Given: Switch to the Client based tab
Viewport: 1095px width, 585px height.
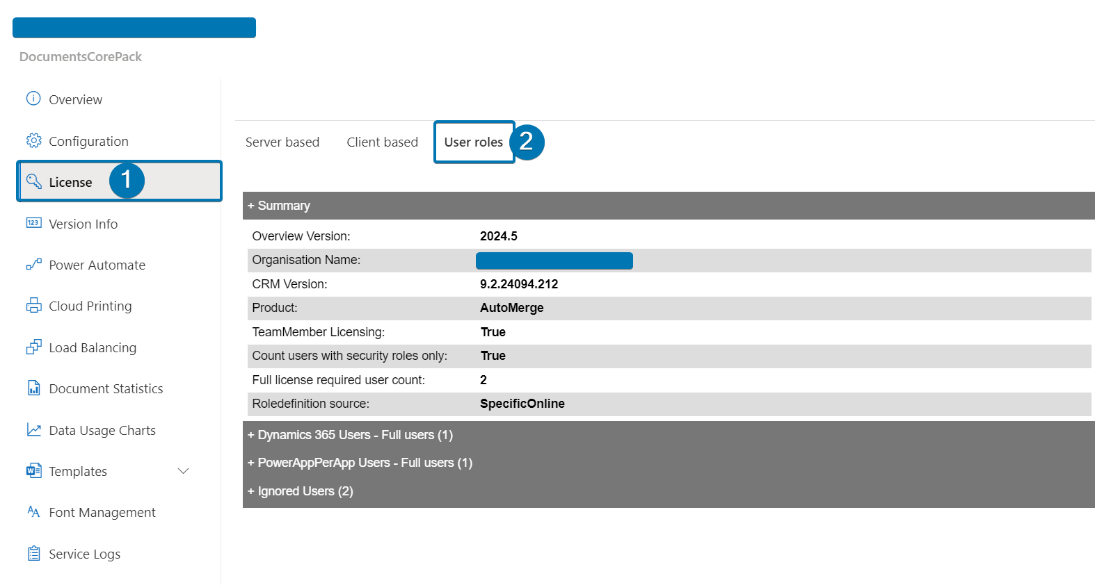Looking at the screenshot, I should coord(382,142).
